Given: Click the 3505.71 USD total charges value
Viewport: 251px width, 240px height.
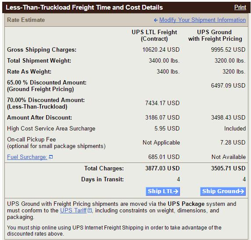Looking at the screenshot, I should (x=228, y=168).
